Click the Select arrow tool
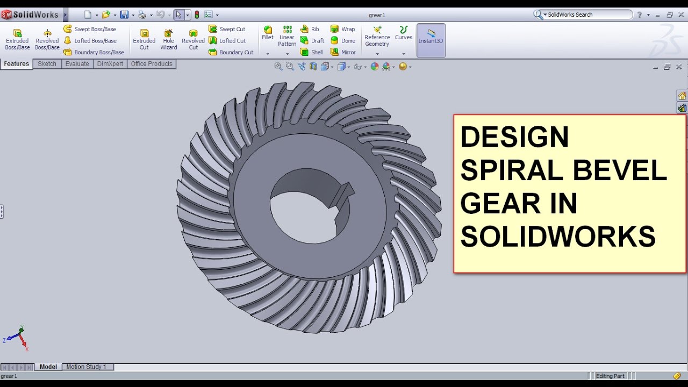688x387 pixels. tap(179, 15)
